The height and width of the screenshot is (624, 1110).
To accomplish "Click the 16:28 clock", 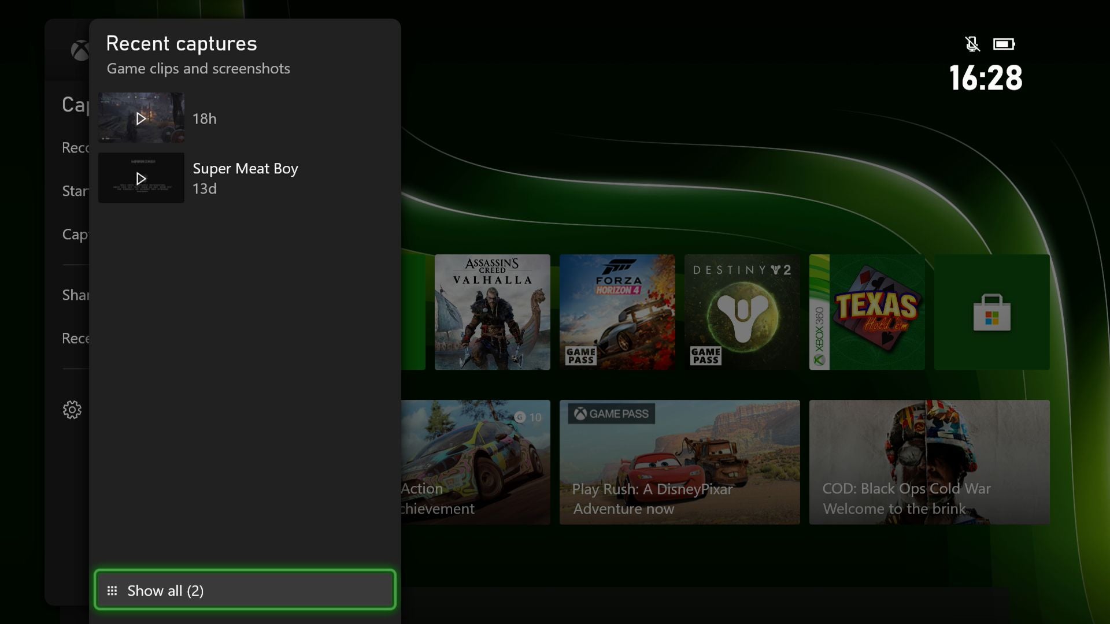I will click(986, 77).
